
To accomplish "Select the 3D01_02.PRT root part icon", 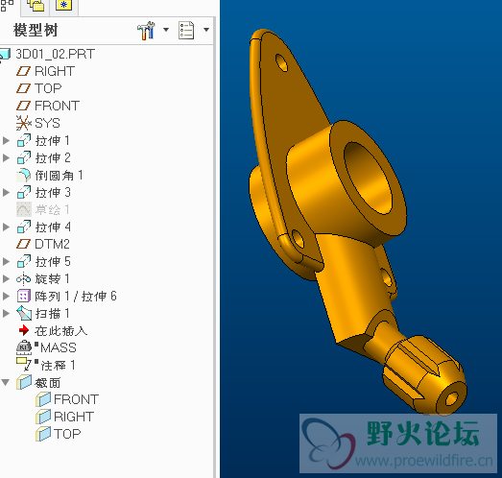I will 5,55.
